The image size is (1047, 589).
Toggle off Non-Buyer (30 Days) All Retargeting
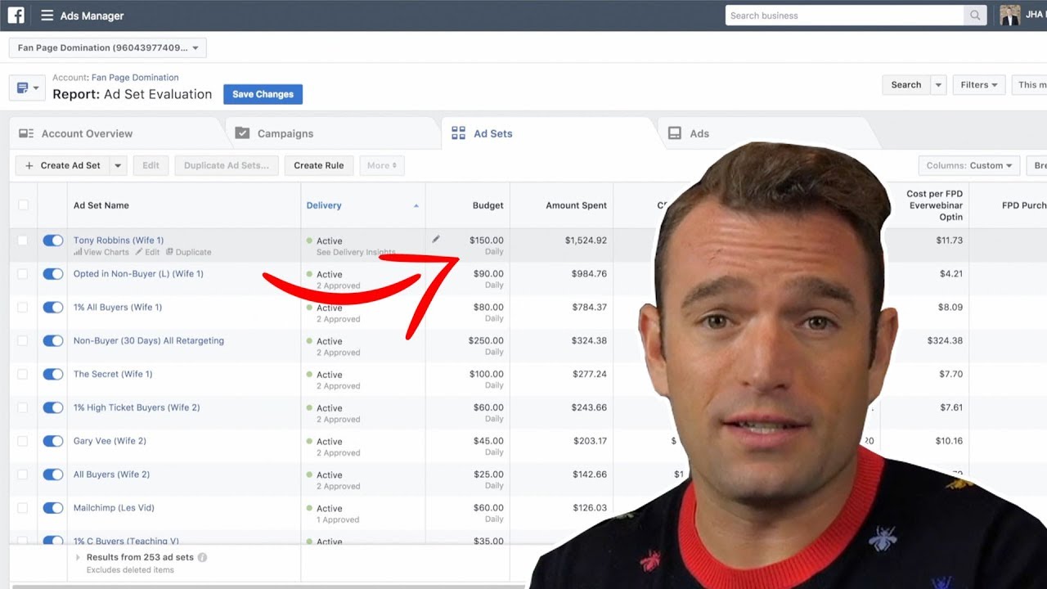tap(52, 341)
